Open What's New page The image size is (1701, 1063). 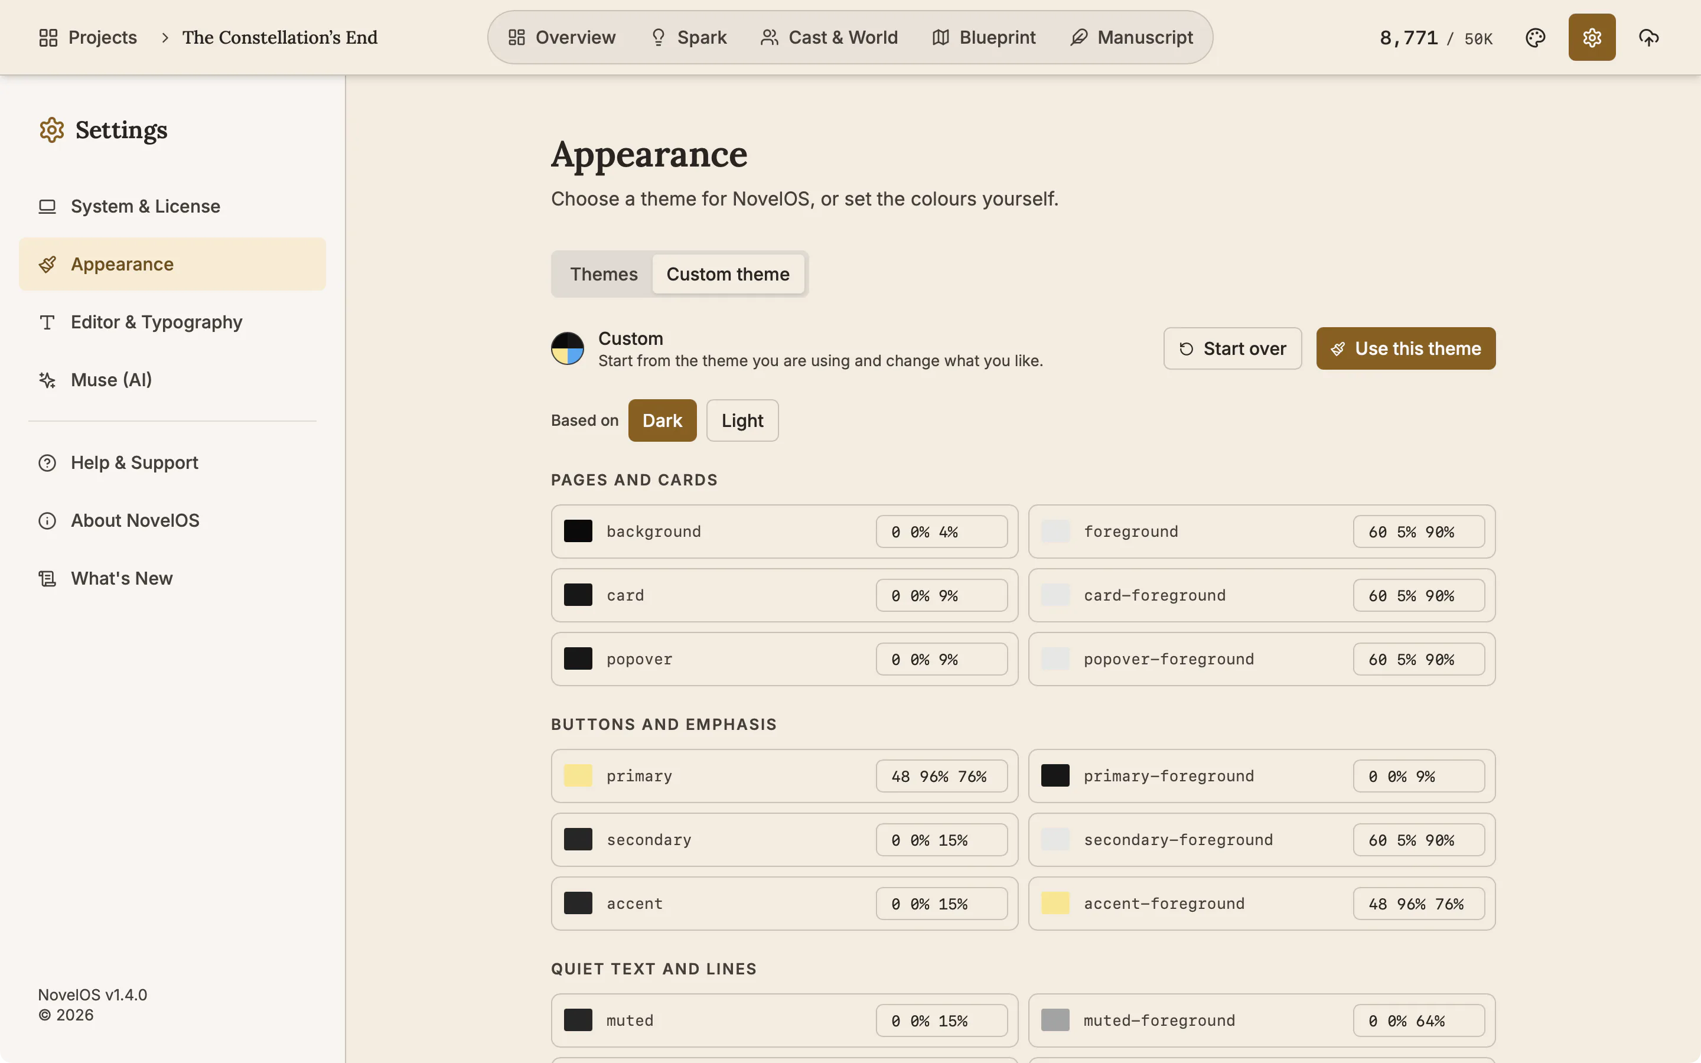click(172, 578)
